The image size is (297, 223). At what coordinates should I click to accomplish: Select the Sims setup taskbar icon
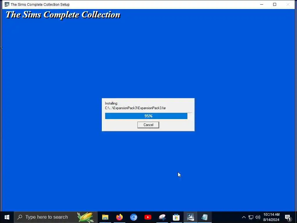click(x=190, y=217)
